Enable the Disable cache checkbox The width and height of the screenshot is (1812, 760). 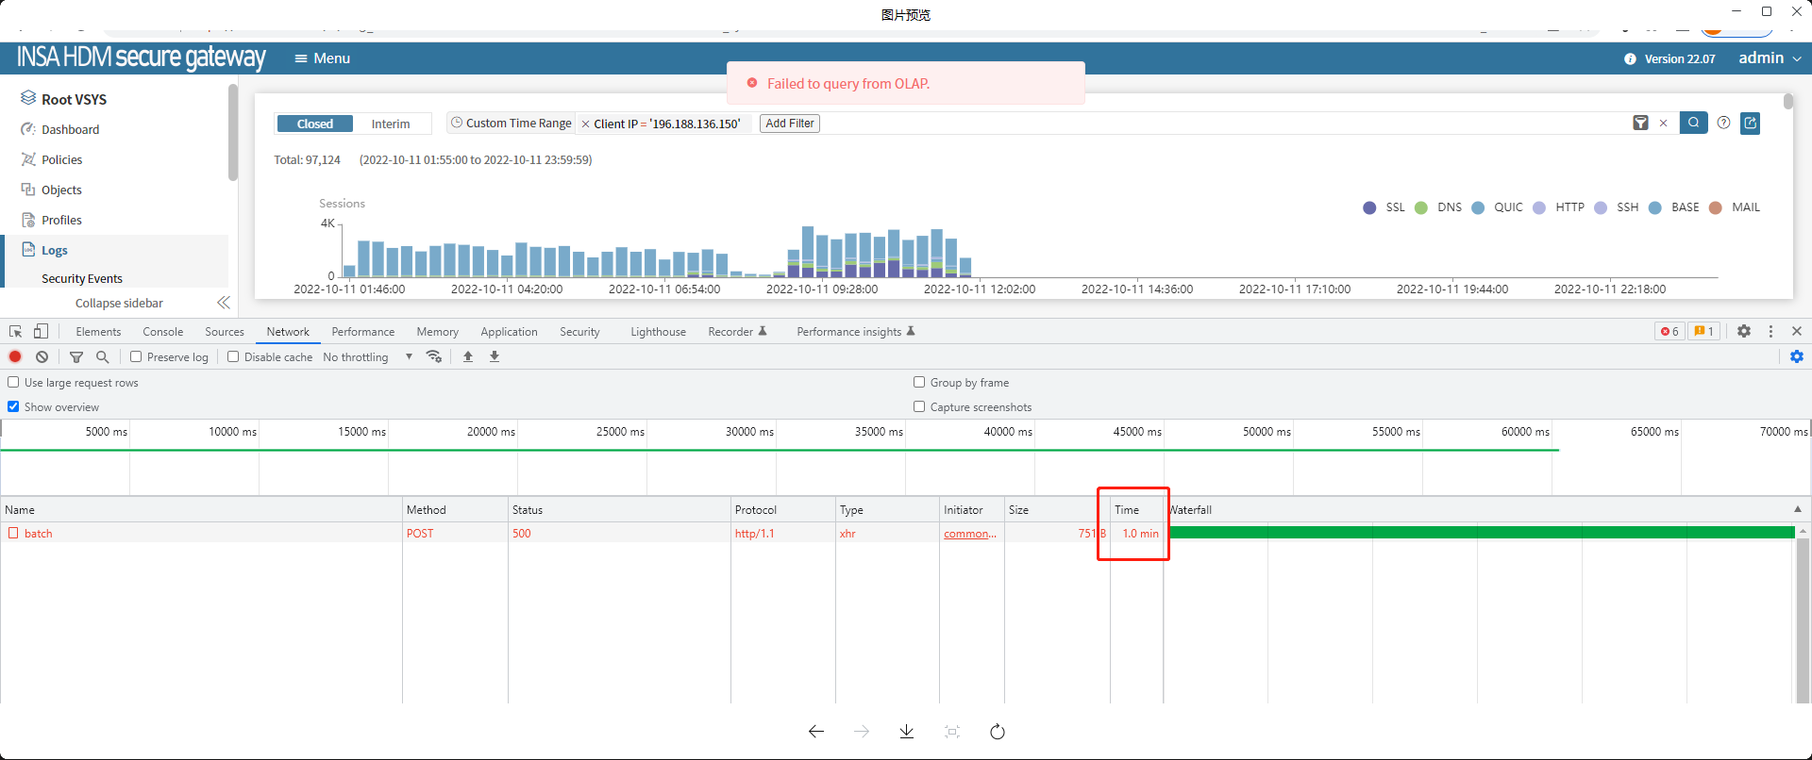pyautogui.click(x=233, y=356)
